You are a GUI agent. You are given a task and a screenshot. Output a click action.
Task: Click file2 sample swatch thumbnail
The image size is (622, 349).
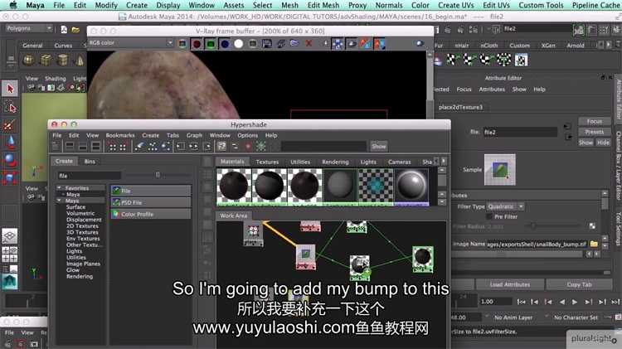pos(500,170)
